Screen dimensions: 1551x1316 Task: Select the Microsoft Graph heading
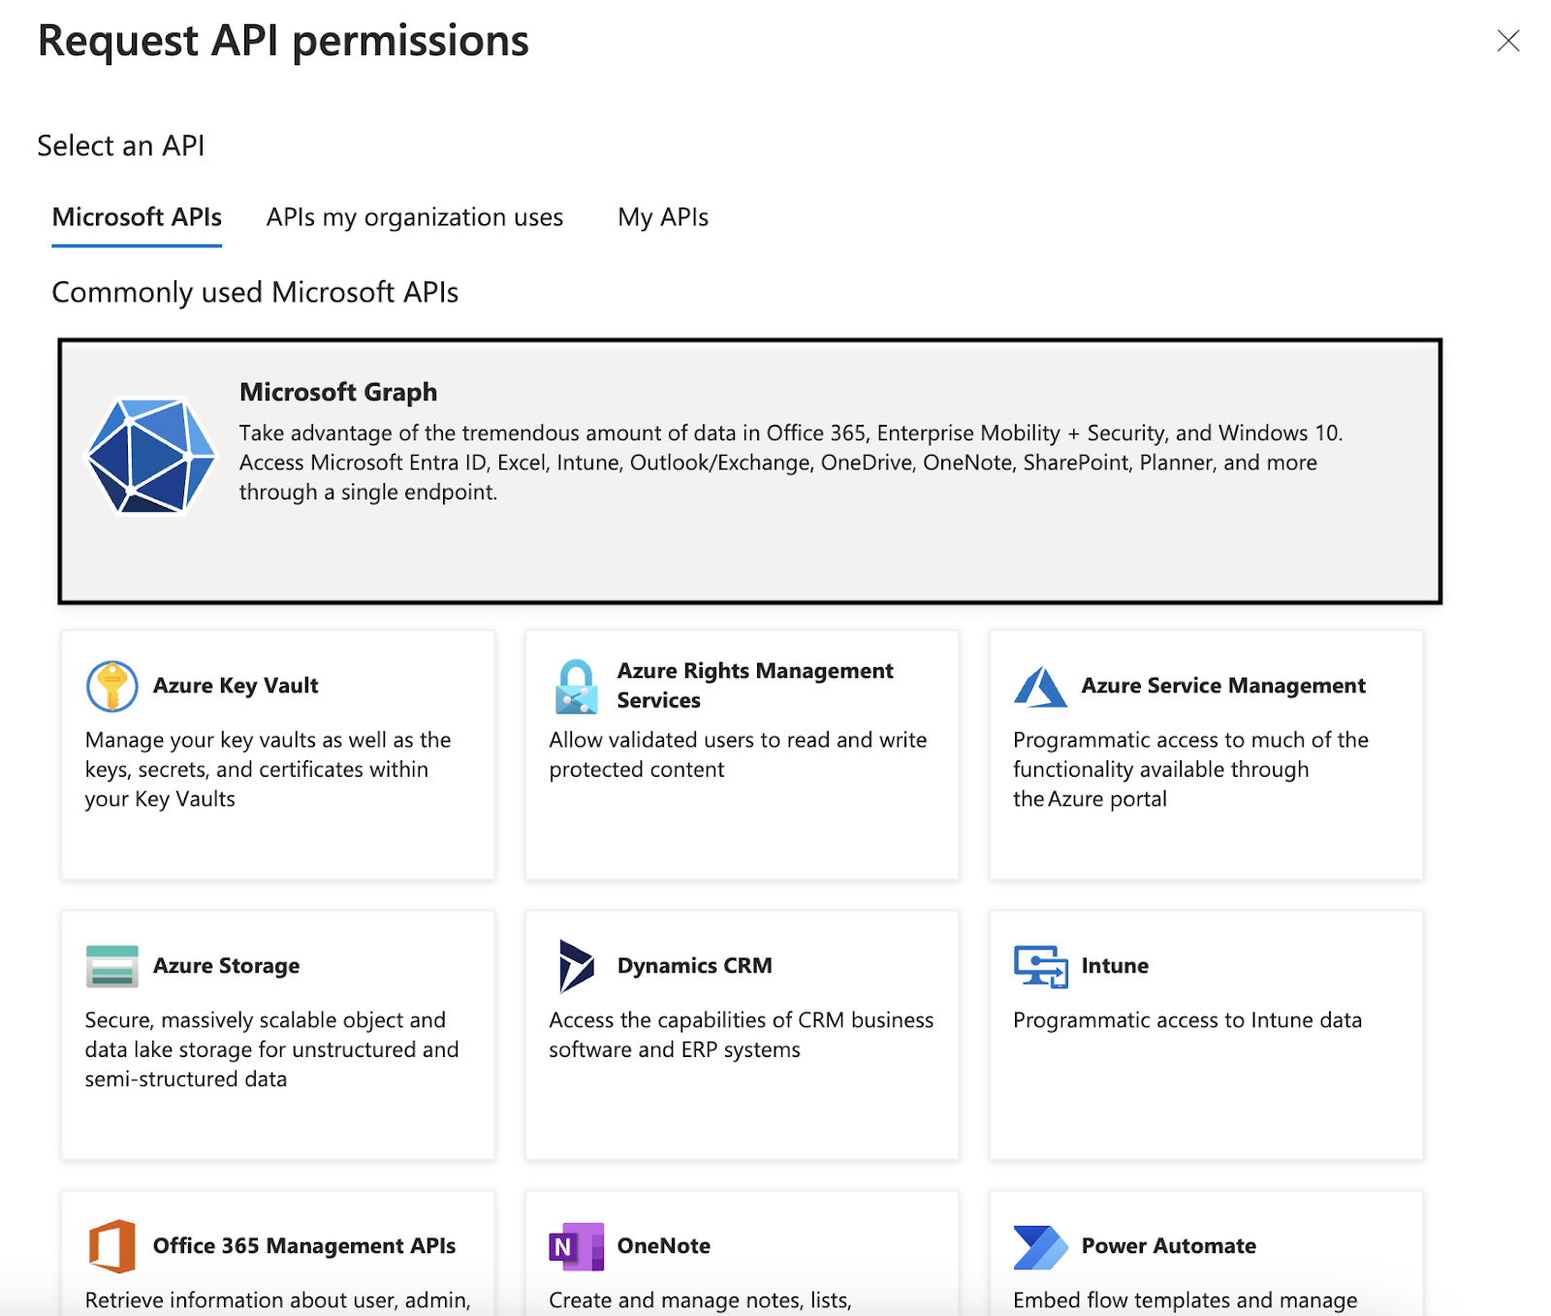tap(338, 392)
